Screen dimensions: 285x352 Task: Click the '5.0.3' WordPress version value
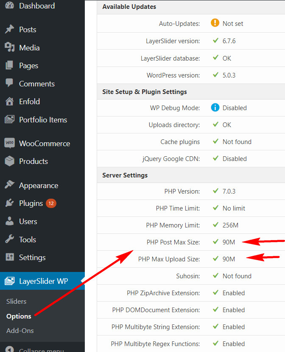(229, 75)
